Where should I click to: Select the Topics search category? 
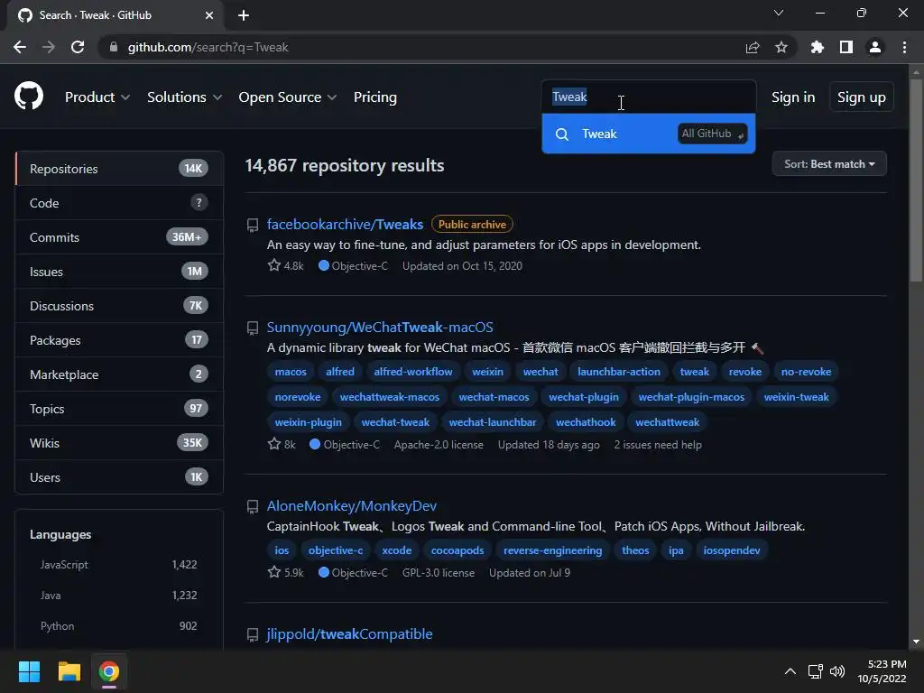click(119, 409)
